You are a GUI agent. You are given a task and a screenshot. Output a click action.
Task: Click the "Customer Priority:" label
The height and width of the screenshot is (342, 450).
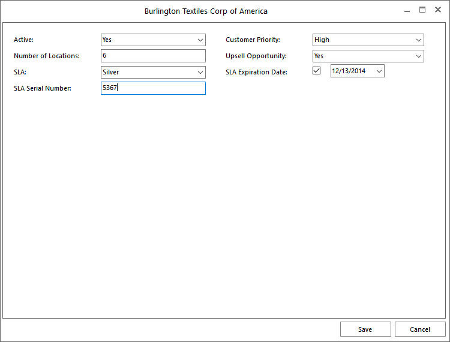pyautogui.click(x=253, y=40)
